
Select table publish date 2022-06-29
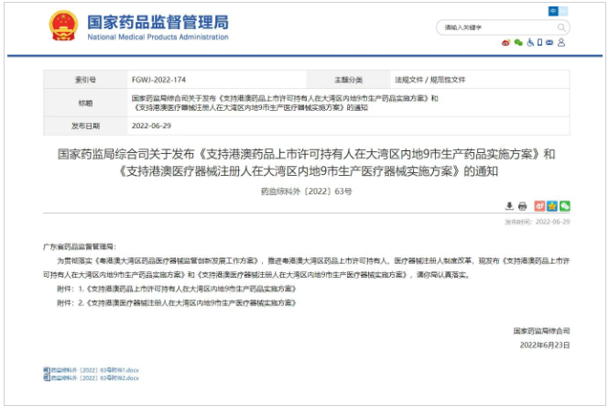[x=151, y=126]
